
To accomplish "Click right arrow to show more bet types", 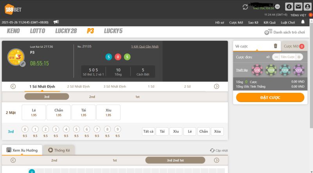I will [x=216, y=86].
